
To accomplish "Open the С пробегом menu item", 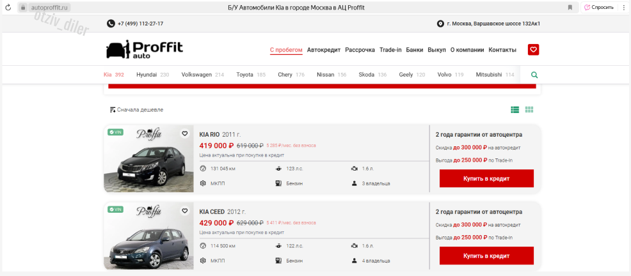I will [286, 50].
